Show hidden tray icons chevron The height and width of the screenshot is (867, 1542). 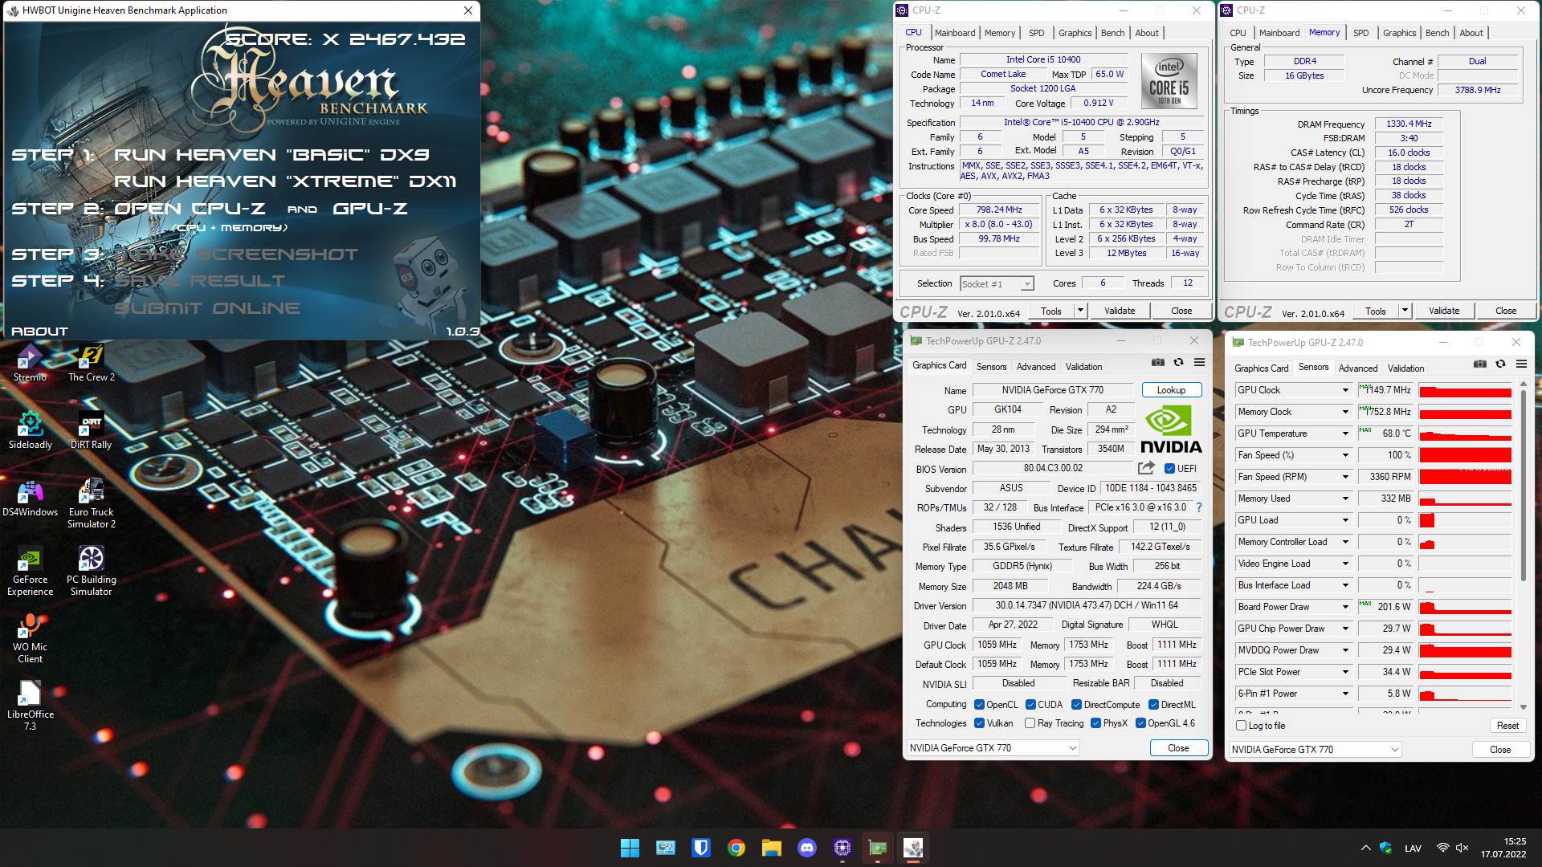[1365, 848]
